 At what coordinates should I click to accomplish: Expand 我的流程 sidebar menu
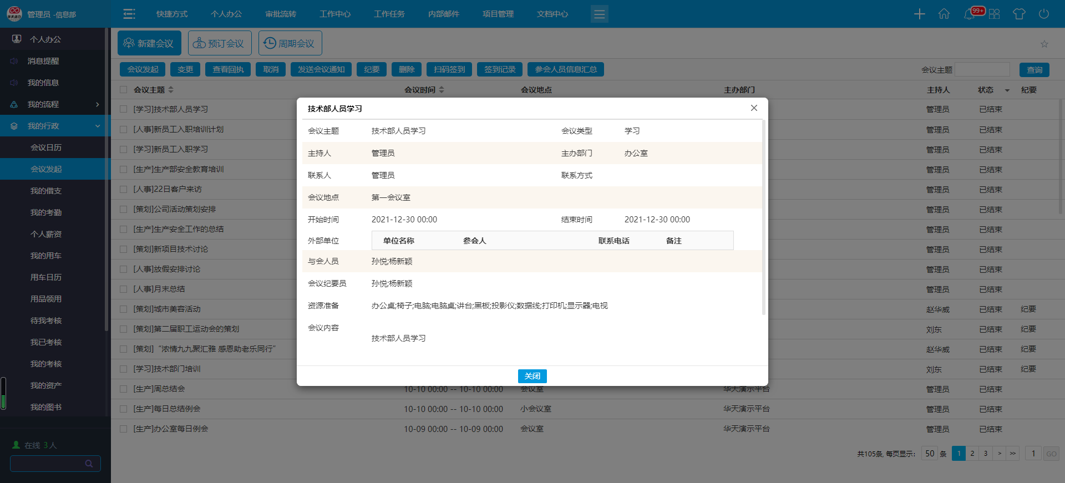pos(55,104)
